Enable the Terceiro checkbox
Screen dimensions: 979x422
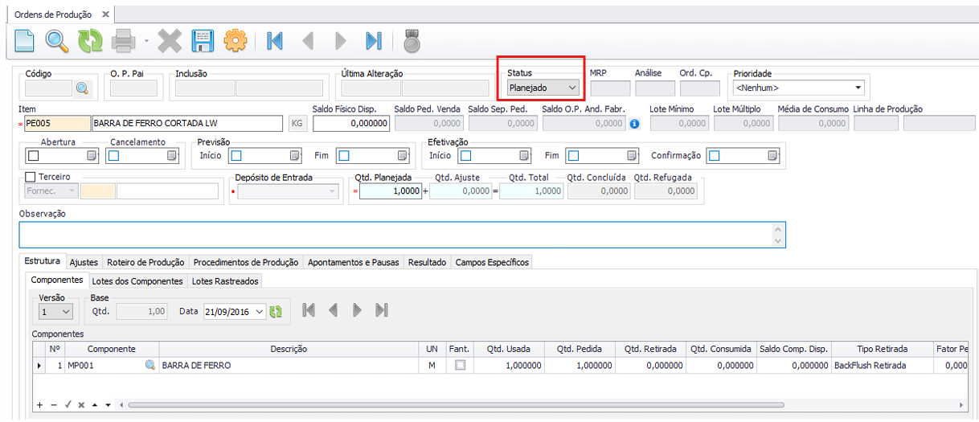tap(31, 177)
